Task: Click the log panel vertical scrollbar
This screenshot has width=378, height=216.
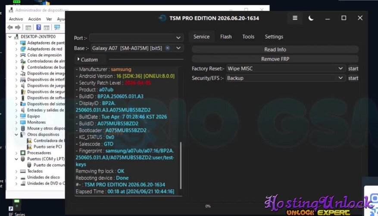Action: point(181,165)
